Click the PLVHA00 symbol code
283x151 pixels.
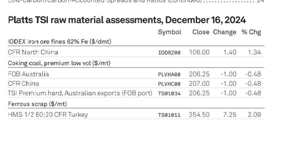point(169,74)
